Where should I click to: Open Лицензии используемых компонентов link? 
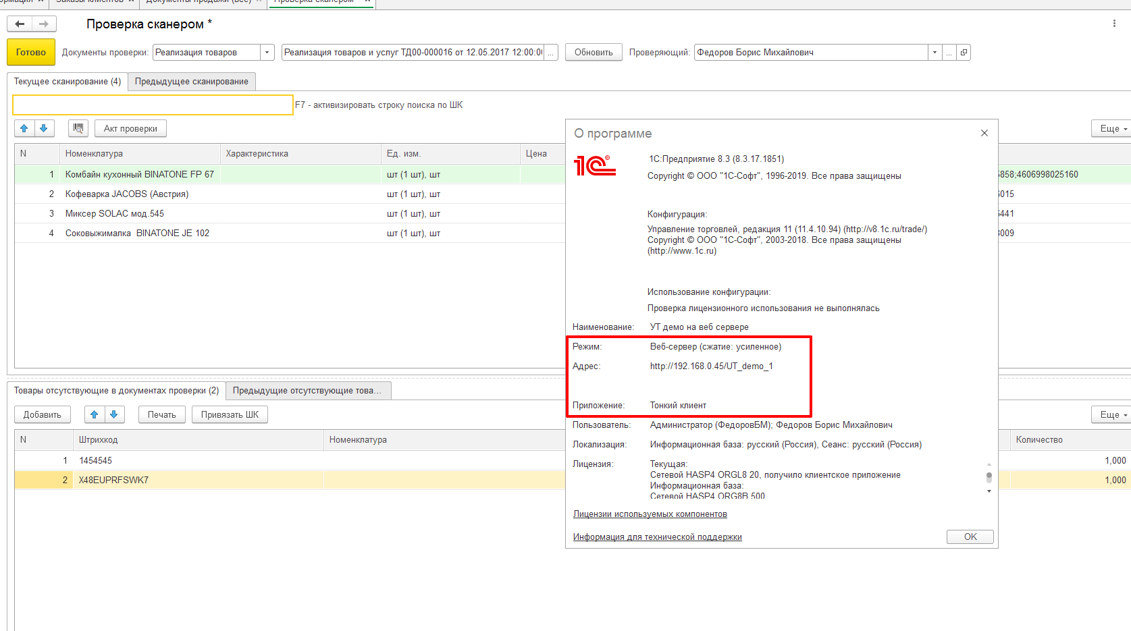[650, 514]
